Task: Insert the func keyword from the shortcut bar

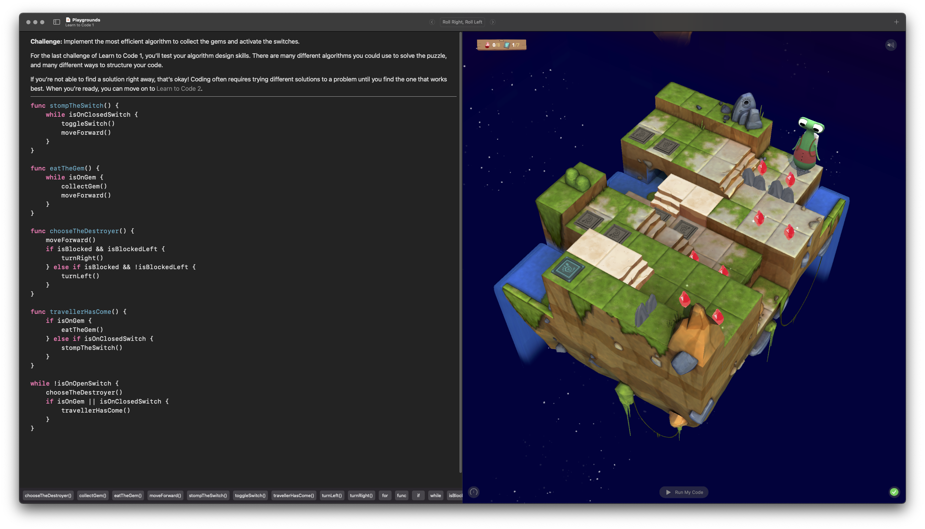Action: 402,495
